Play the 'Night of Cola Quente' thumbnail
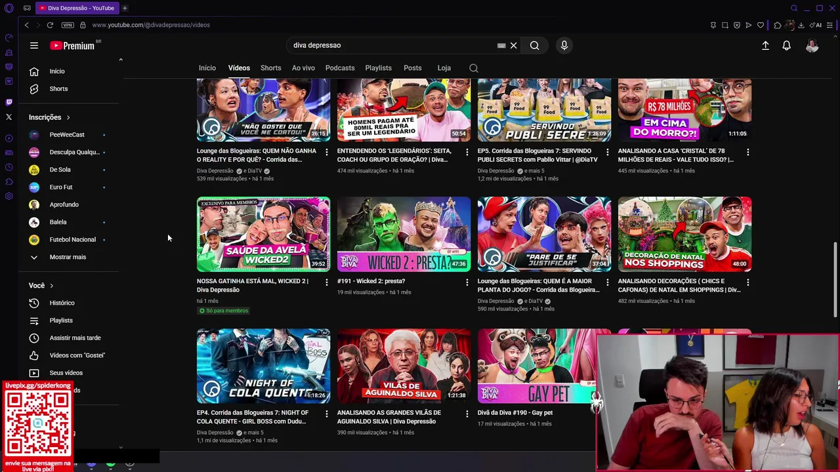Viewport: 840px width, 472px height. (263, 366)
